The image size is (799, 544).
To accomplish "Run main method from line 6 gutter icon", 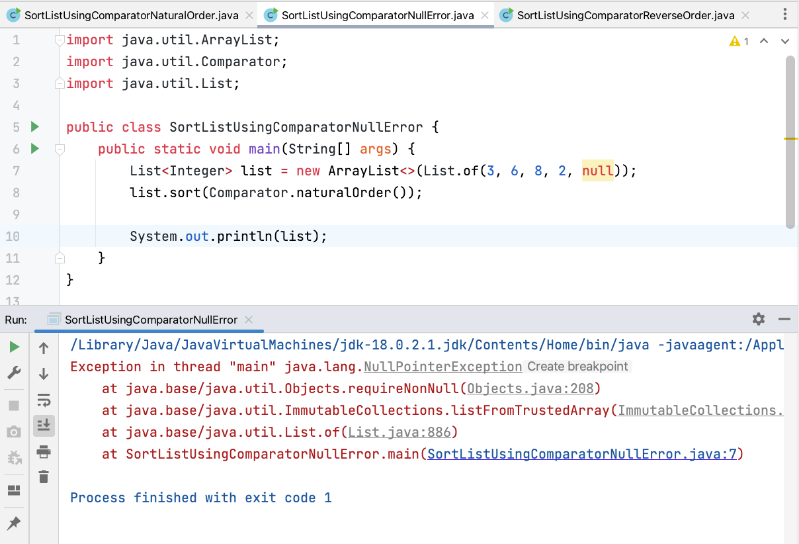I will click(34, 148).
